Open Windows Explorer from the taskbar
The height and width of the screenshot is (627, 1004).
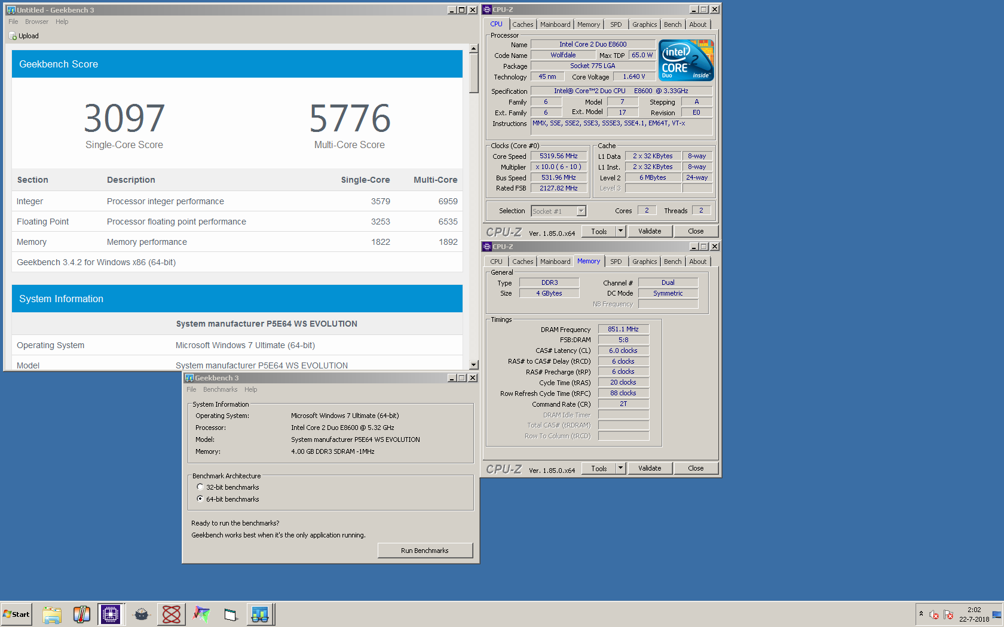tap(52, 614)
